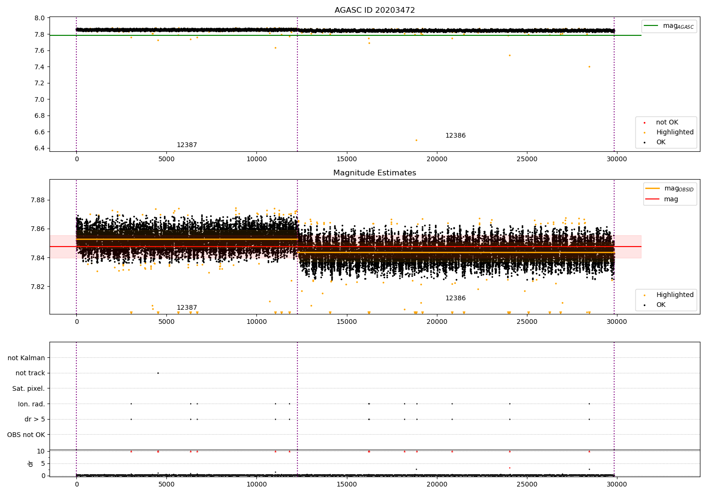Click the red 'mag' legend entry

(x=662, y=199)
